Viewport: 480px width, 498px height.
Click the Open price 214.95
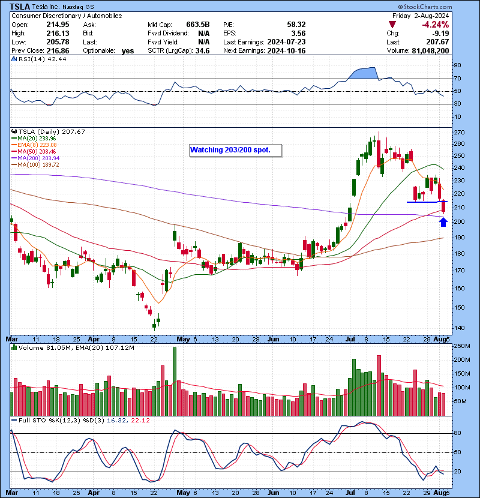pyautogui.click(x=58, y=25)
